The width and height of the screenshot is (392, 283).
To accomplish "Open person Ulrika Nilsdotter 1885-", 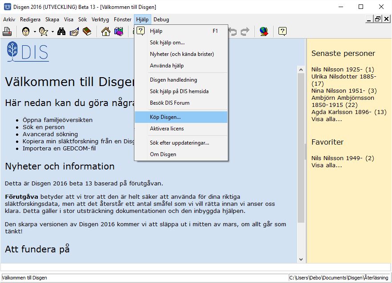I will (344, 80).
